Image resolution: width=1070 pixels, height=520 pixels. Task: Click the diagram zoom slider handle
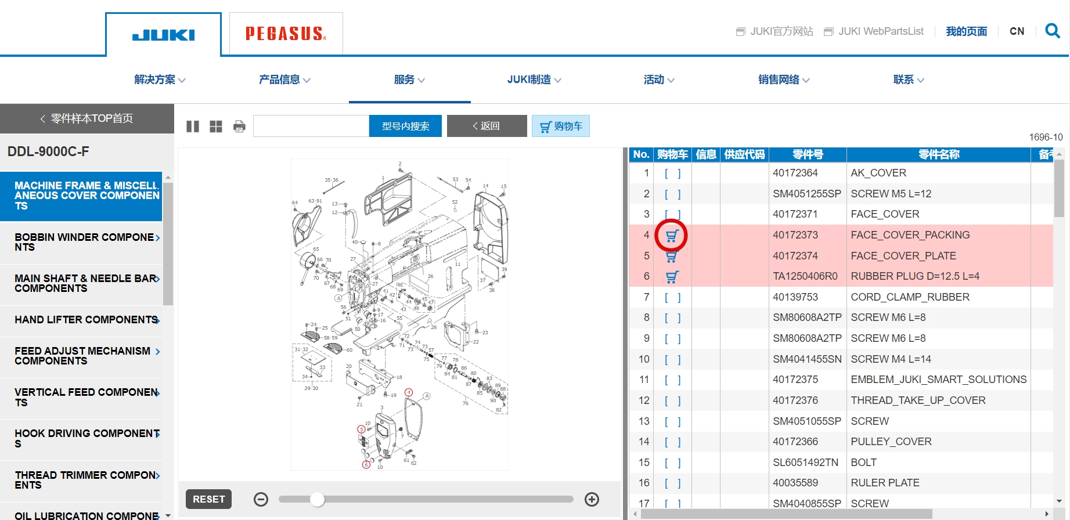[317, 499]
